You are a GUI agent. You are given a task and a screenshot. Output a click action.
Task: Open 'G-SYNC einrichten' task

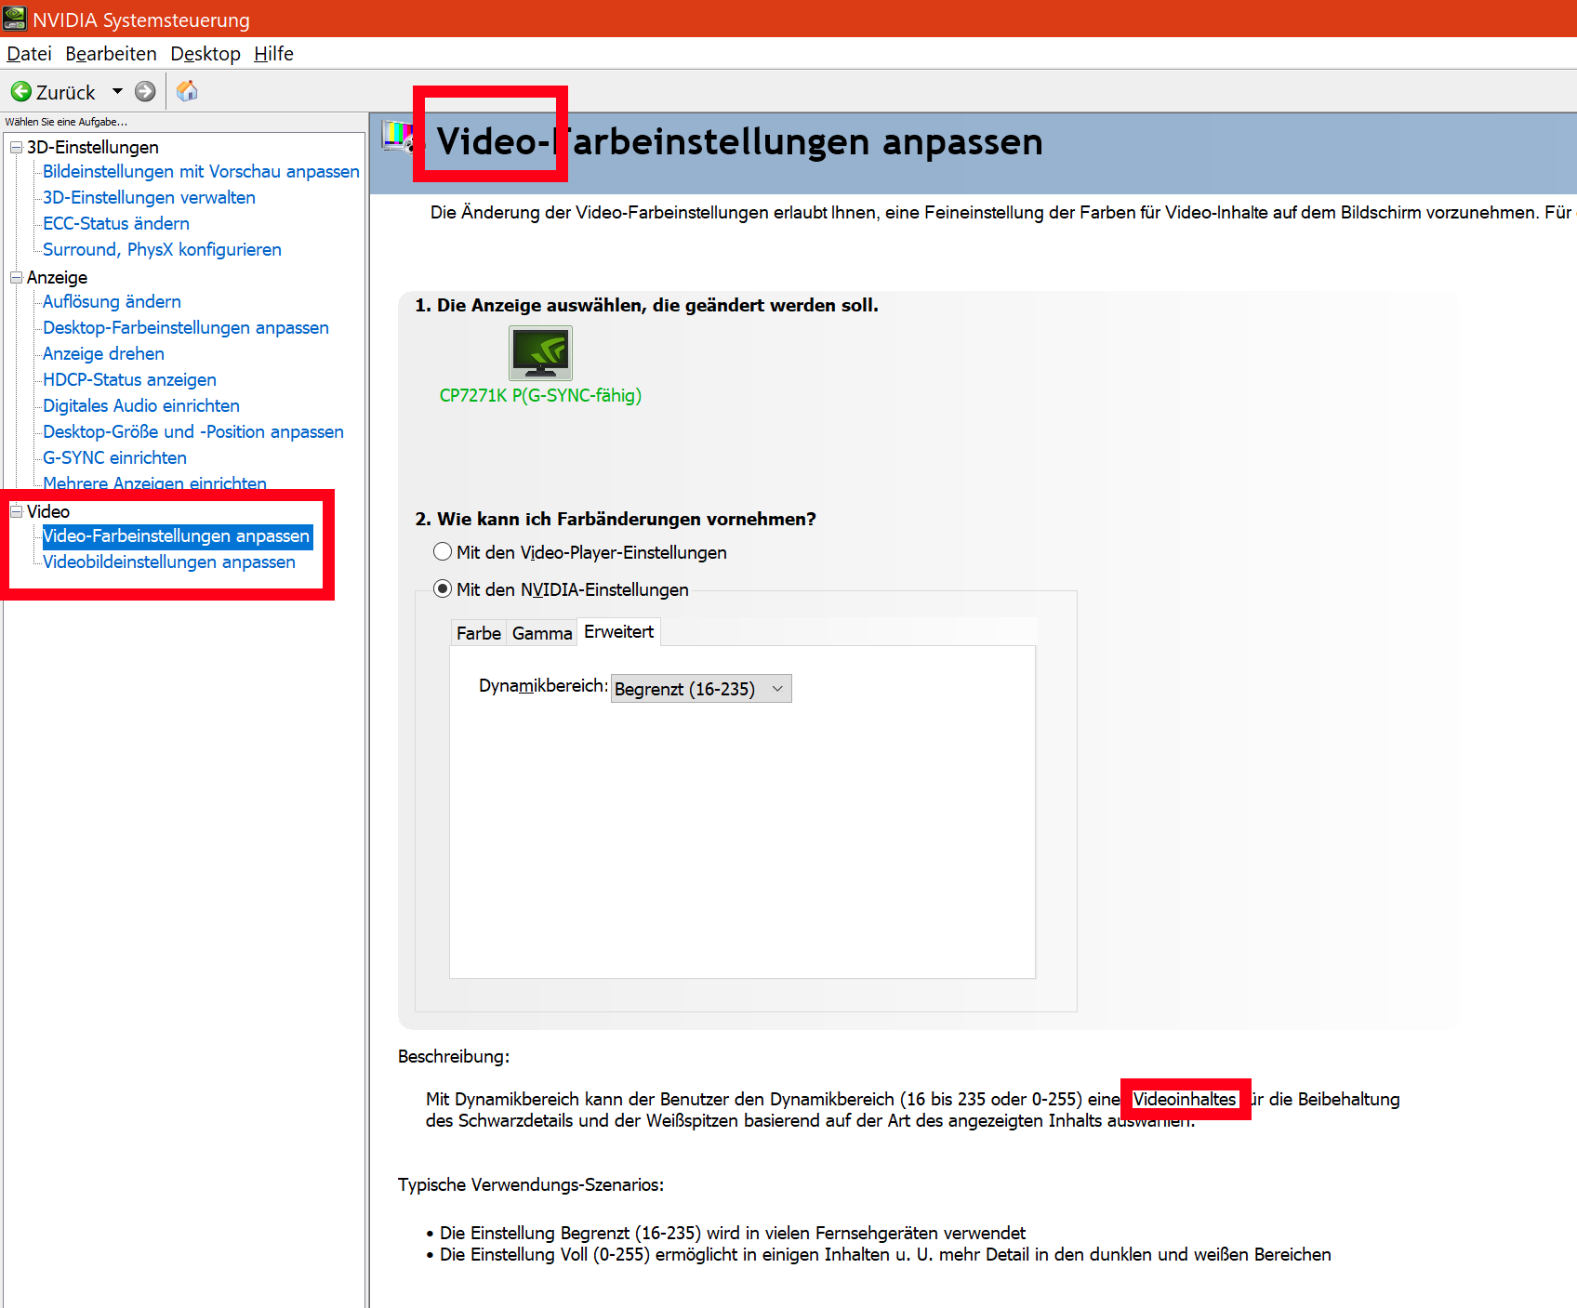(x=114, y=458)
